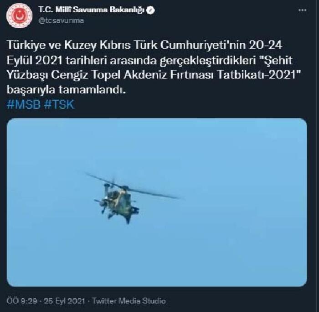The width and height of the screenshot is (319, 312).
Task: Click the blue verified badge icon
Action: coord(150,10)
